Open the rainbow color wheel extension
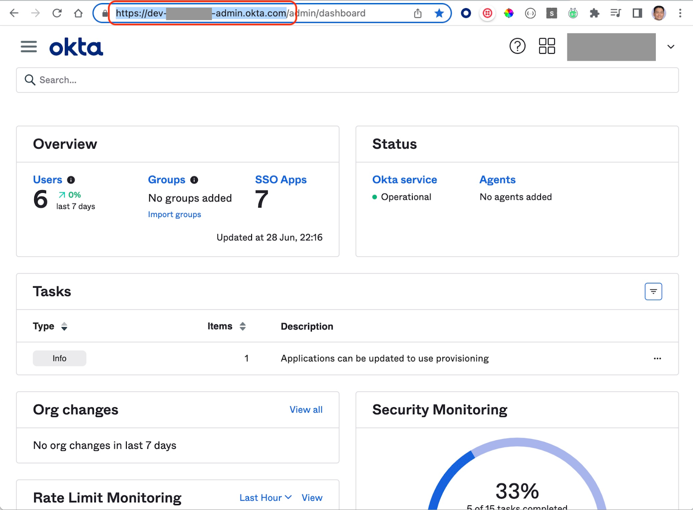 pyautogui.click(x=509, y=13)
